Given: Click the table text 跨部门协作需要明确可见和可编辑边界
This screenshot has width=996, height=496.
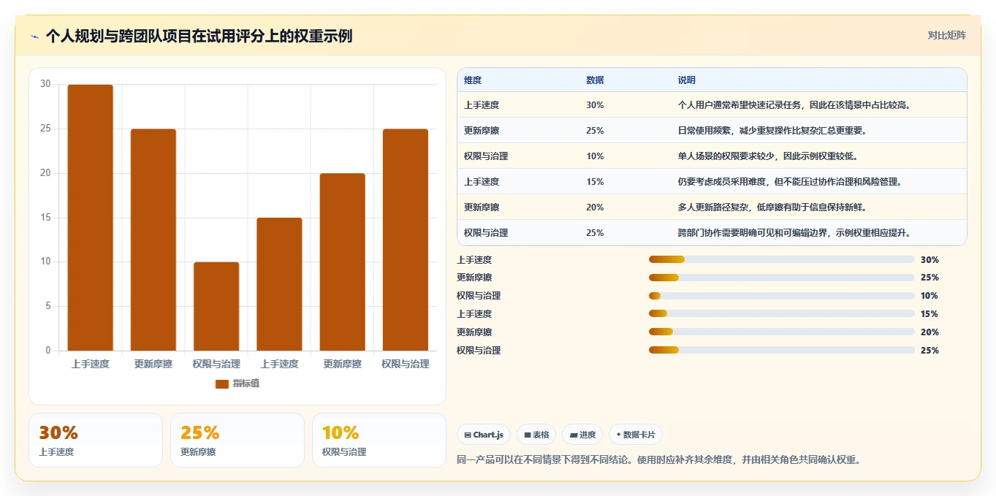Looking at the screenshot, I should (x=757, y=233).
